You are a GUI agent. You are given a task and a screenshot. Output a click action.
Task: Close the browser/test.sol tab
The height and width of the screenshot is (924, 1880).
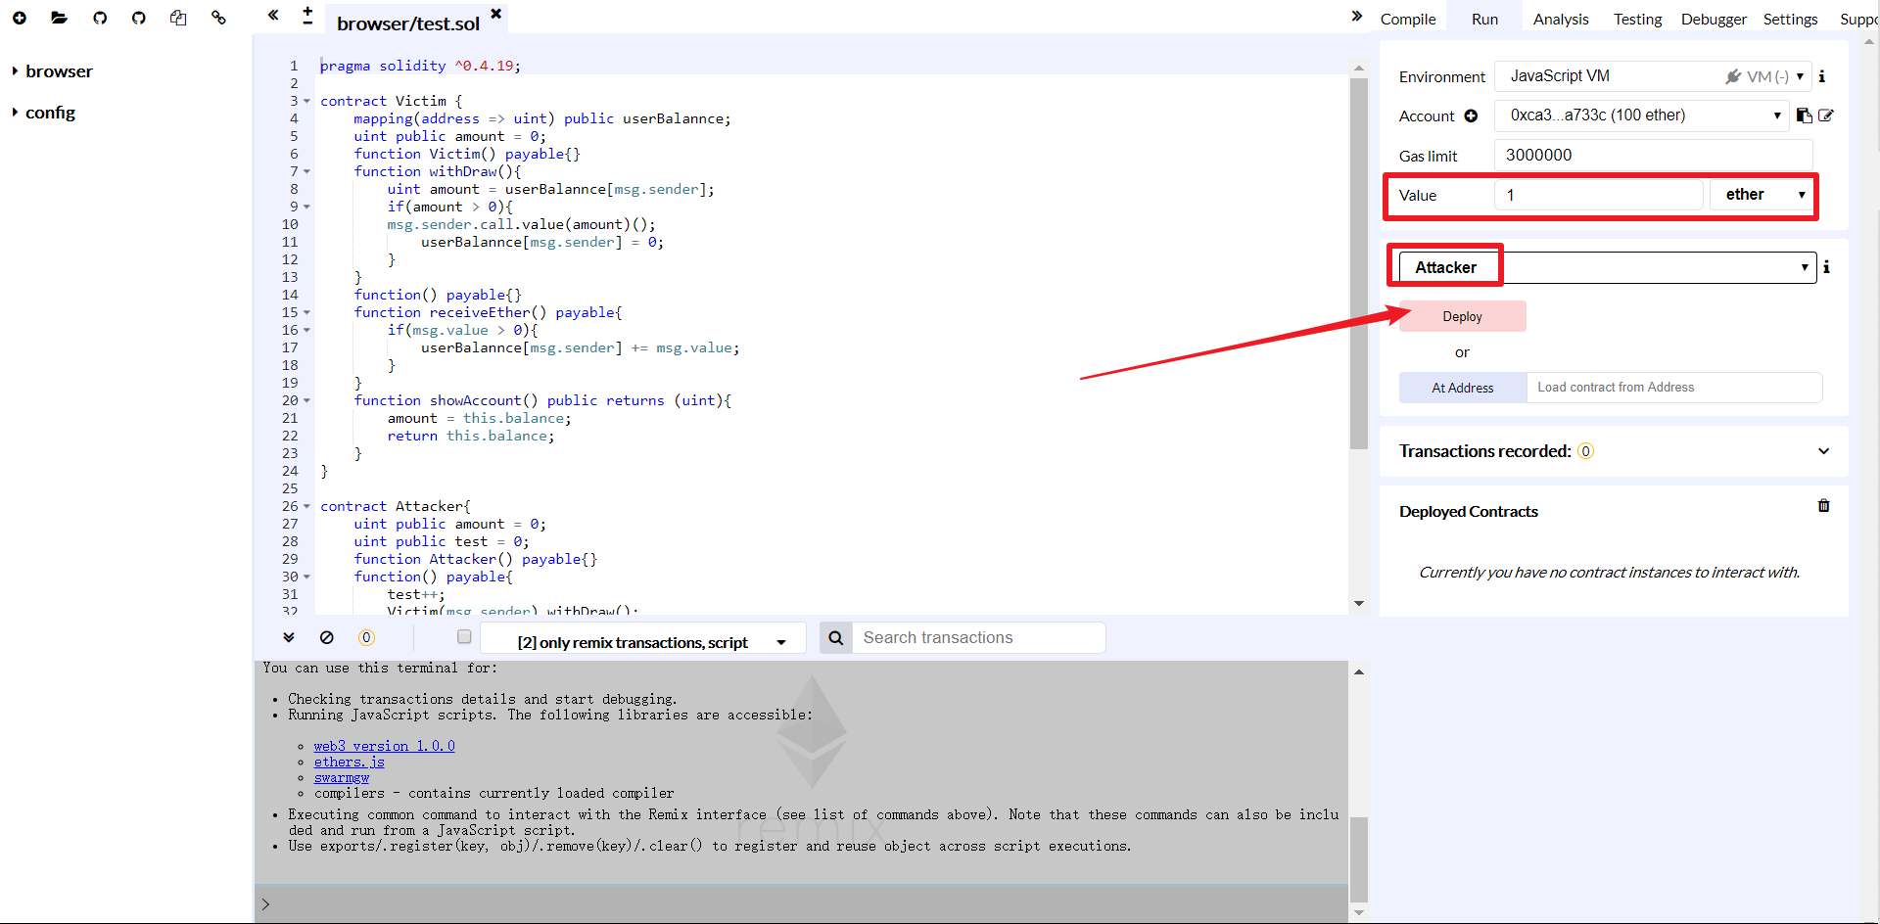tap(496, 14)
